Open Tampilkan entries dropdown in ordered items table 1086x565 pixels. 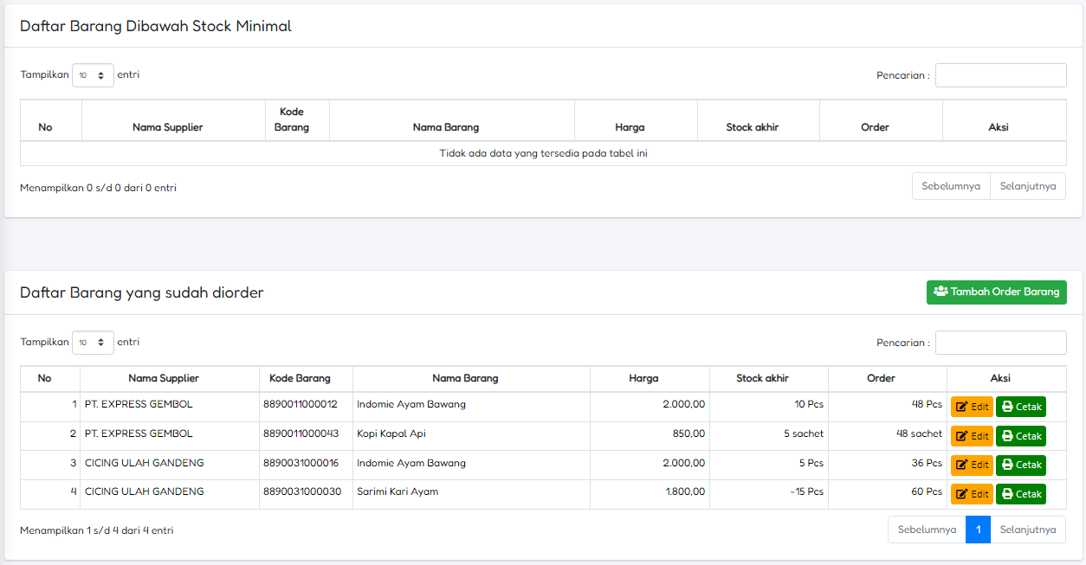(93, 343)
